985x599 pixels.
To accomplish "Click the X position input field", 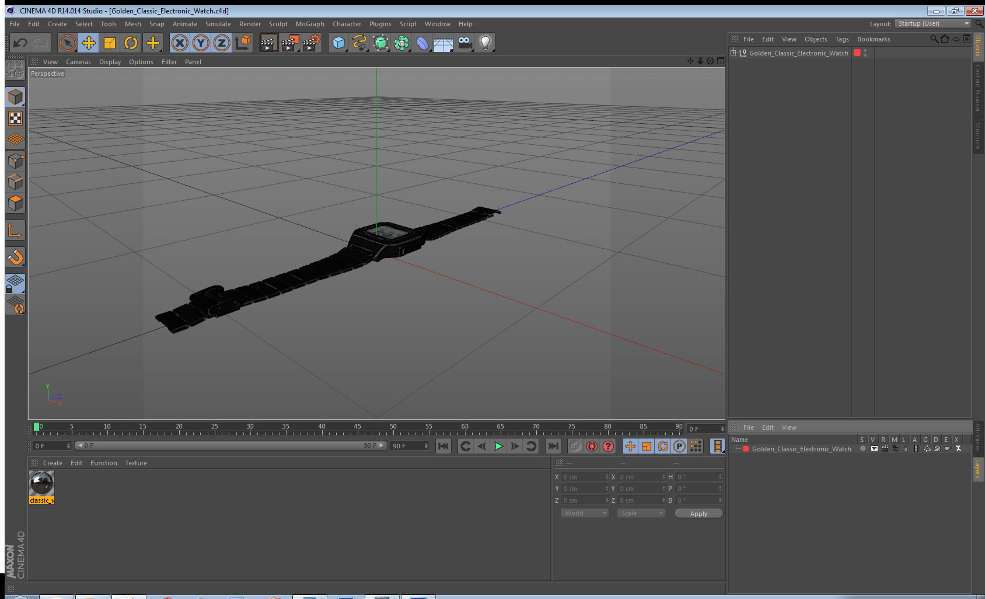I will click(x=585, y=477).
